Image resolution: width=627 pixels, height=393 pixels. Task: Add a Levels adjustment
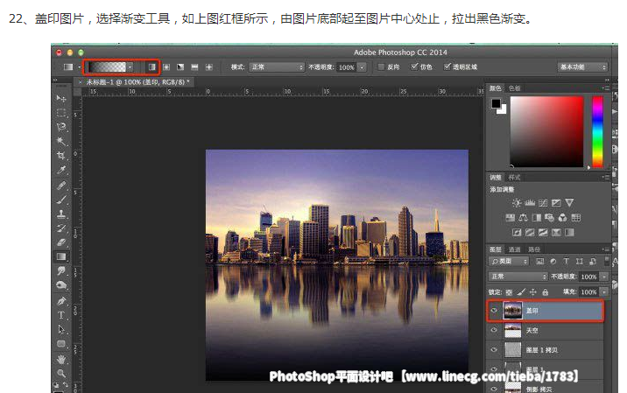(530, 203)
